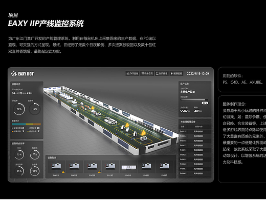Viewport: 266px width, 200px height.
Task: Click the 设备列表 panel heading
Action: (x=52, y=157)
